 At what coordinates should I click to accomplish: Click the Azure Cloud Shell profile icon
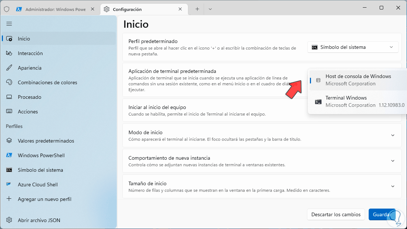[8, 184]
